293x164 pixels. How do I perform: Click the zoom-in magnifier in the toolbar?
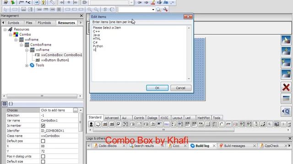pos(90,9)
